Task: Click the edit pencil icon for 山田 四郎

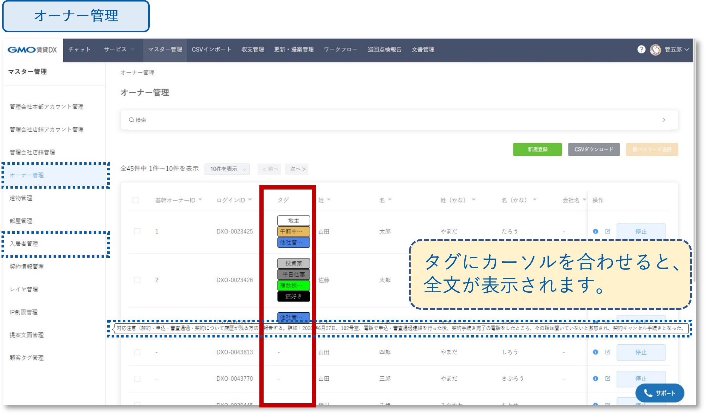Action: (607, 352)
